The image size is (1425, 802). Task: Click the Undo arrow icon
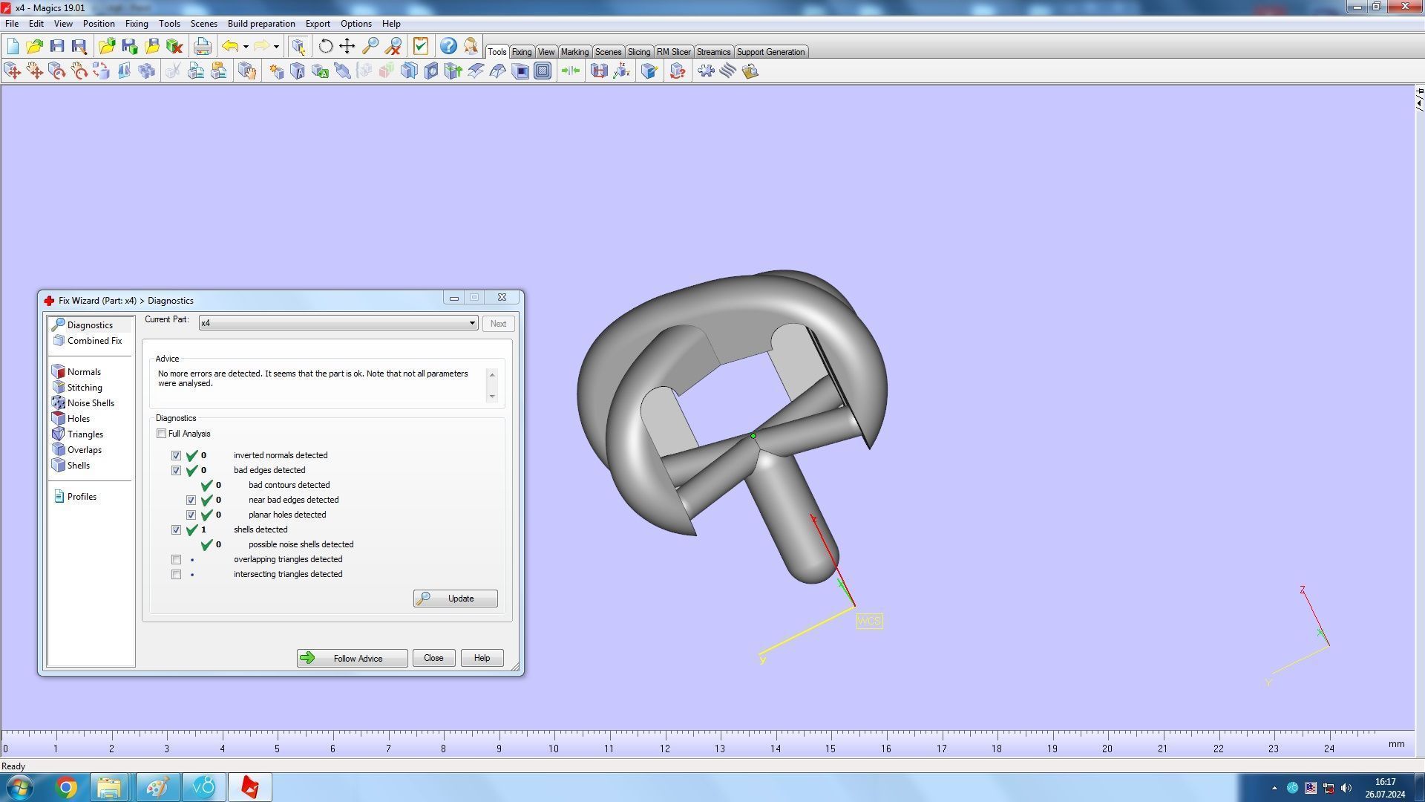[230, 47]
